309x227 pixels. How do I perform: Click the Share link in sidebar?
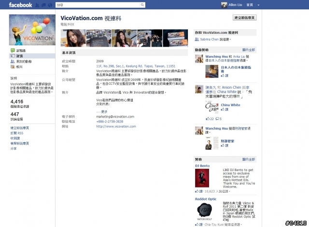pyautogui.click(x=14, y=148)
